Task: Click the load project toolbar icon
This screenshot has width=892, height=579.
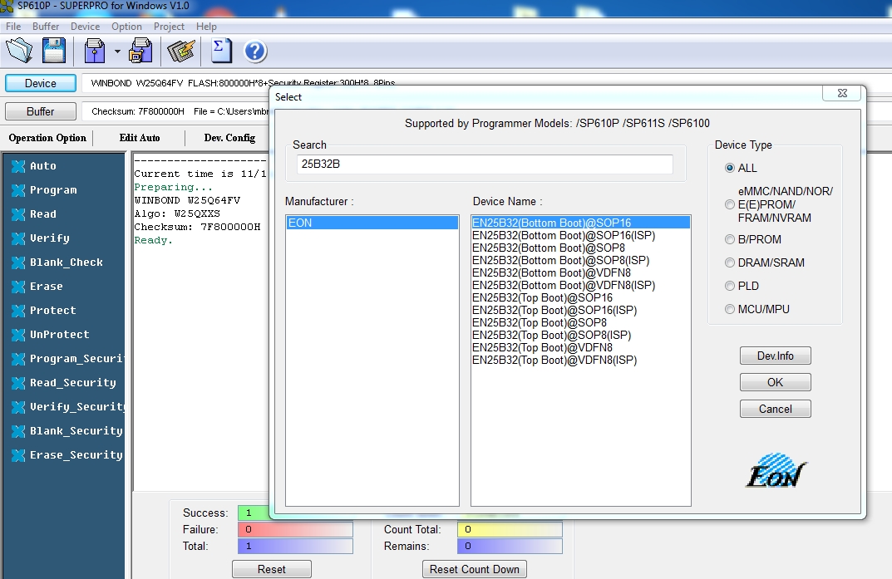Action: pyautogui.click(x=95, y=51)
